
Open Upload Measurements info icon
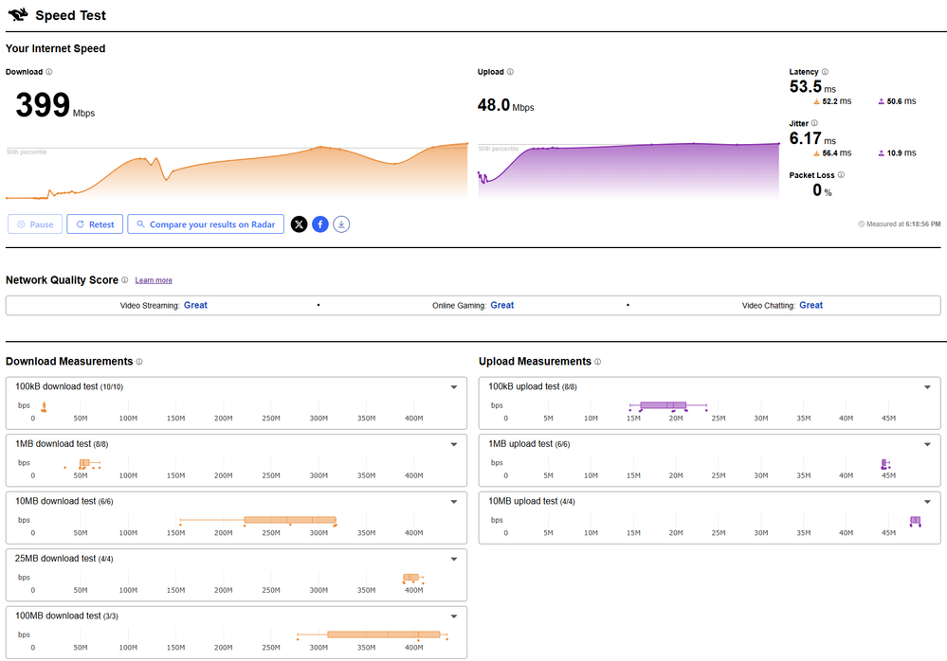(x=597, y=362)
